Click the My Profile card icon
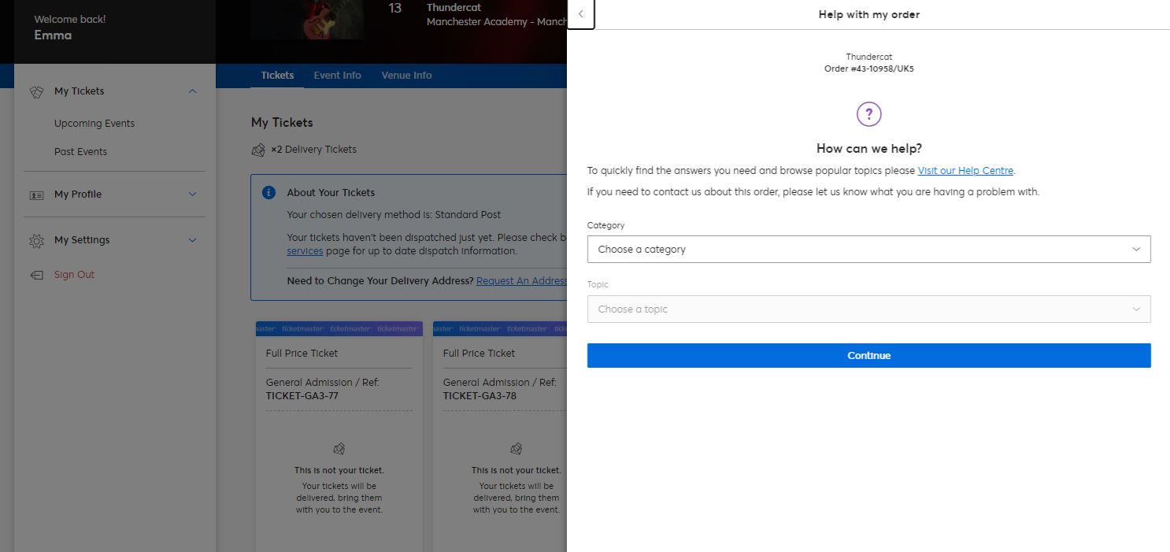This screenshot has width=1170, height=552. [x=36, y=194]
